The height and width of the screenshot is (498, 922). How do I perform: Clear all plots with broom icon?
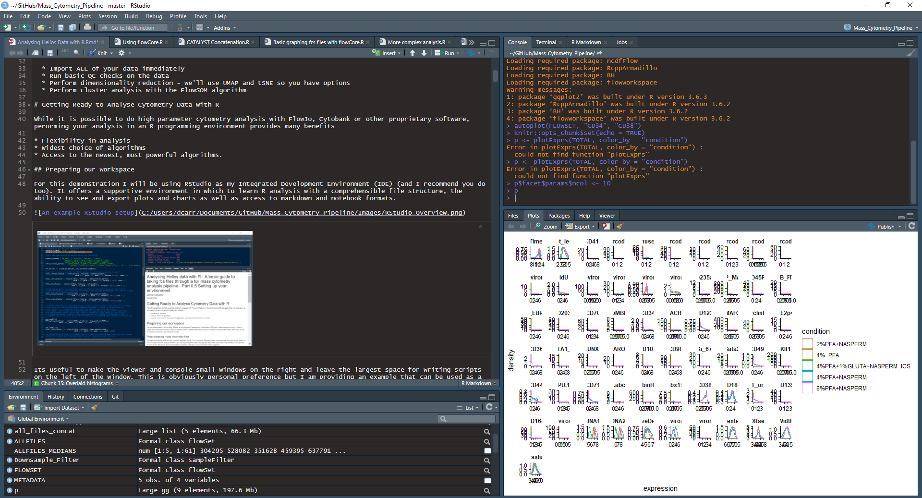(620, 226)
